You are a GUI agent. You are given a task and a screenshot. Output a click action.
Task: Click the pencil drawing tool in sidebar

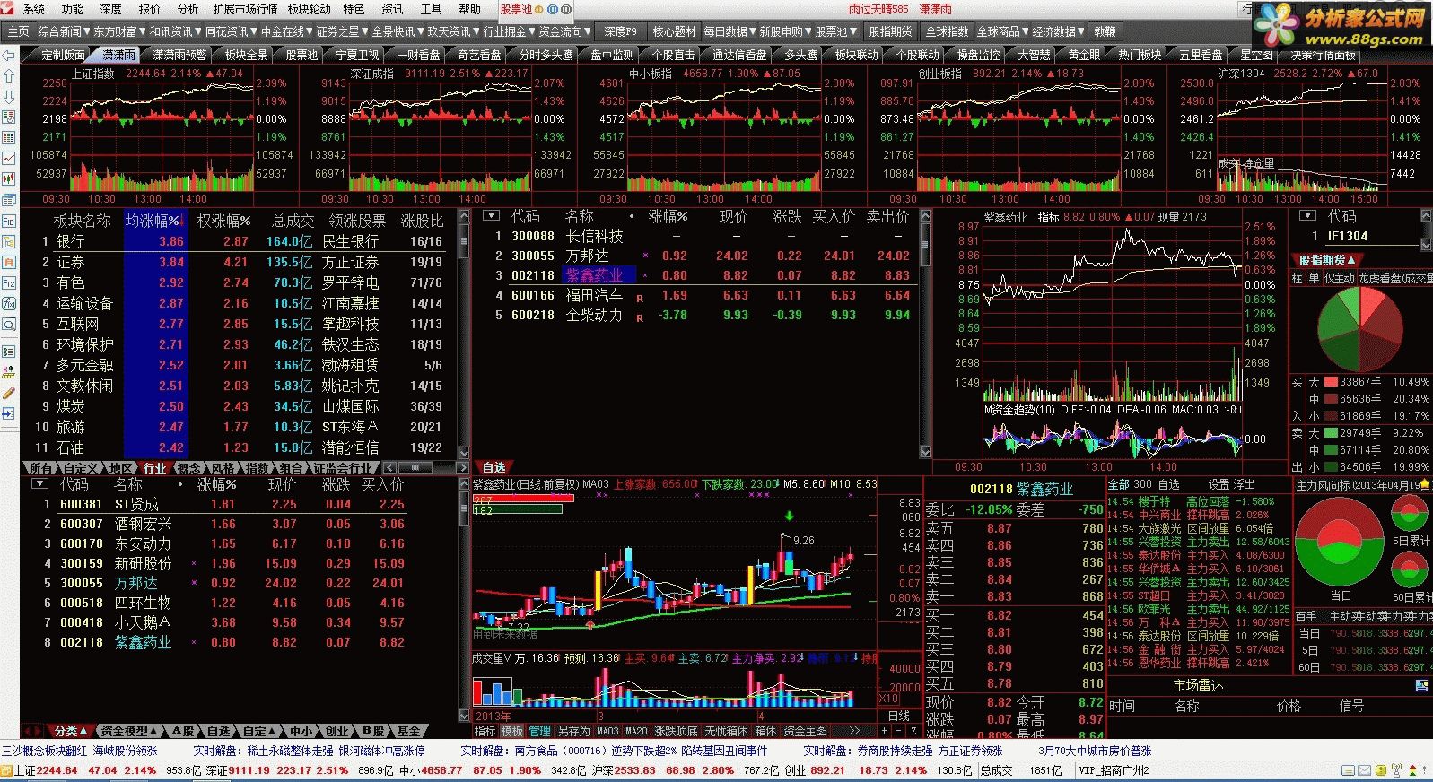tap(9, 393)
